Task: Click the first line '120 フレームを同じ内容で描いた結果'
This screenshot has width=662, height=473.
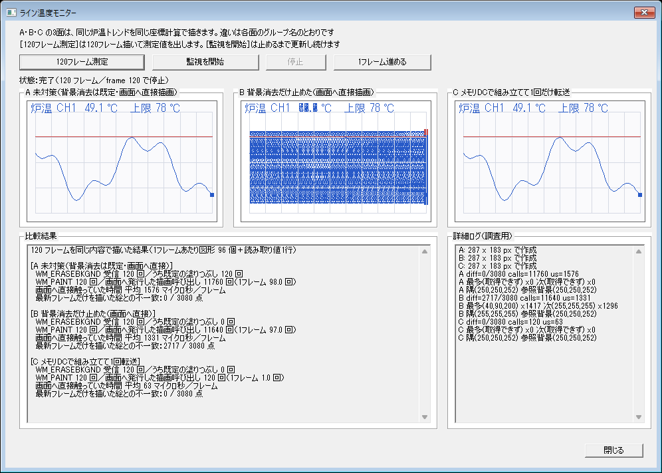Action: pos(164,250)
